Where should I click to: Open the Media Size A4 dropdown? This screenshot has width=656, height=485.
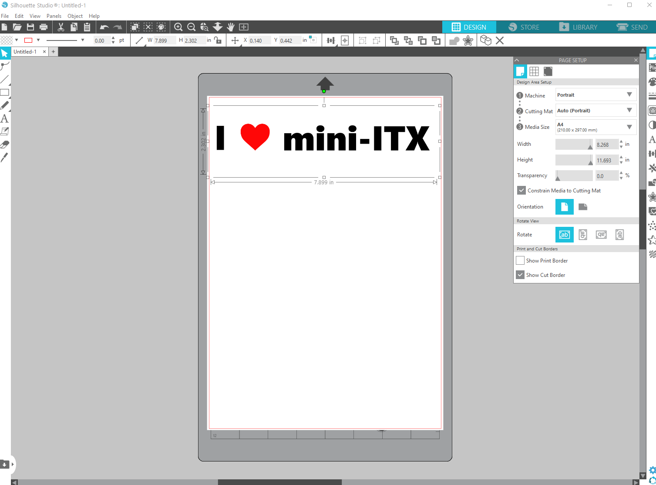click(595, 127)
